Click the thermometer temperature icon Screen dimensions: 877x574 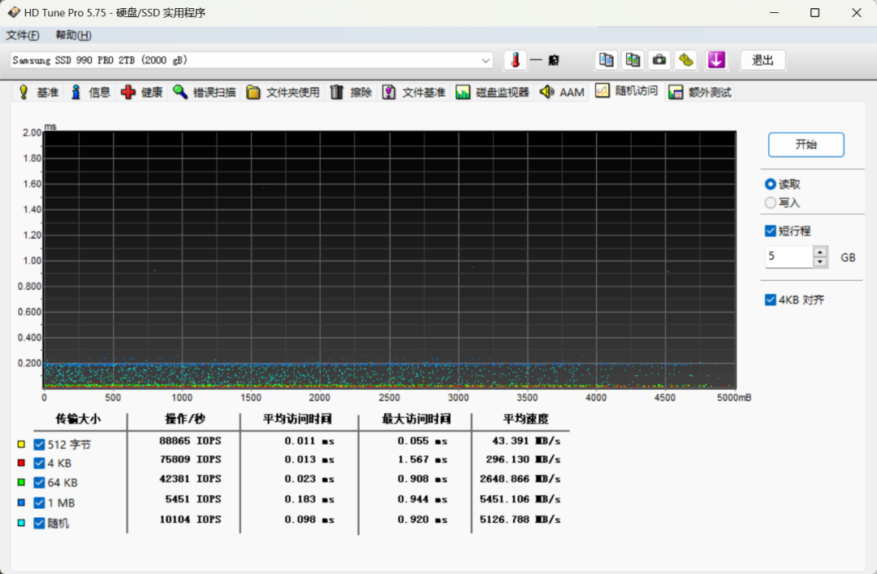[514, 60]
